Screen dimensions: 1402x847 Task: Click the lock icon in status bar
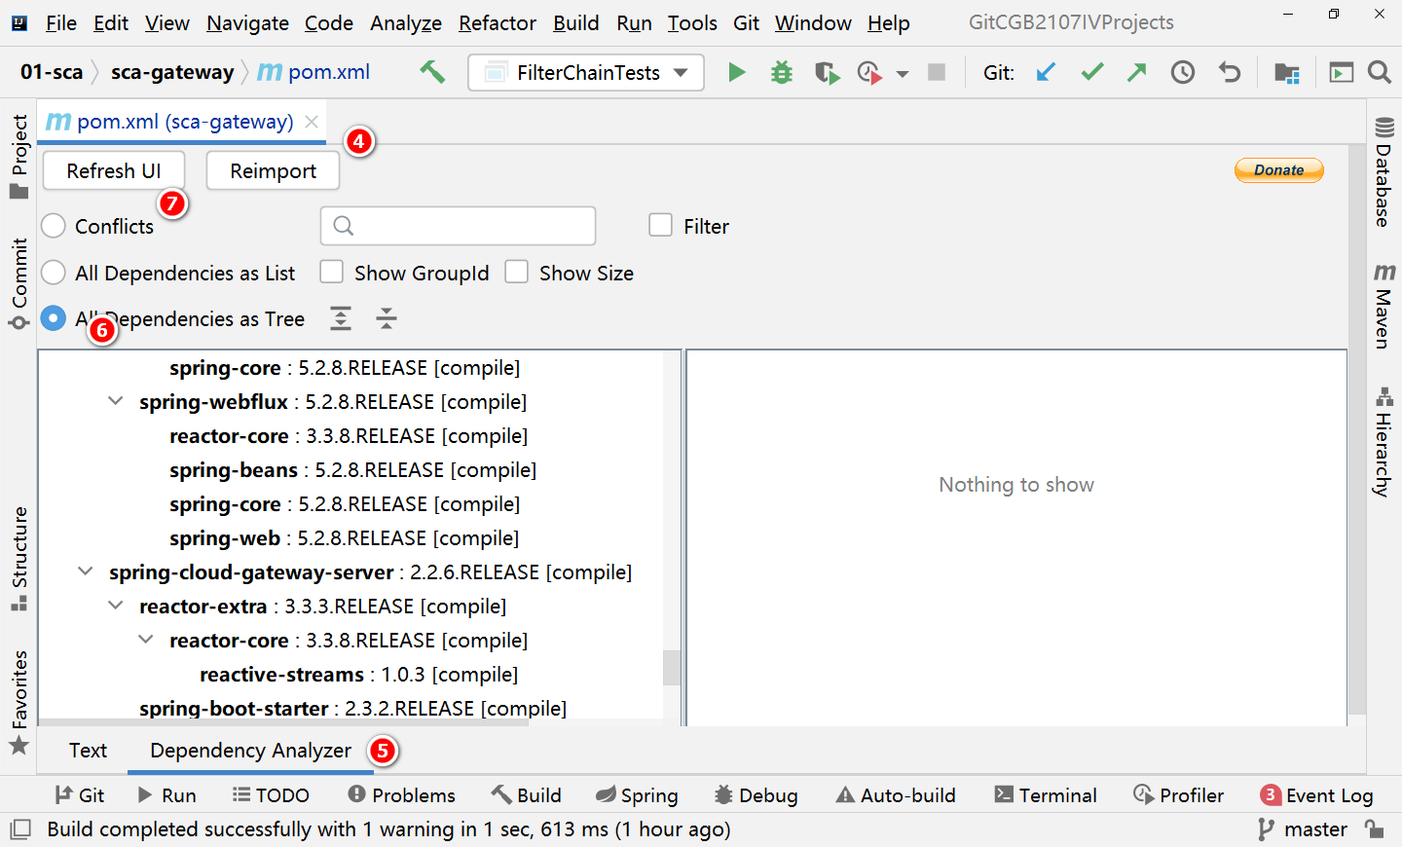tap(1375, 829)
